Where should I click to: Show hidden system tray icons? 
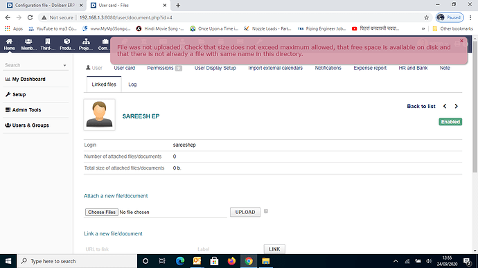coord(396,261)
